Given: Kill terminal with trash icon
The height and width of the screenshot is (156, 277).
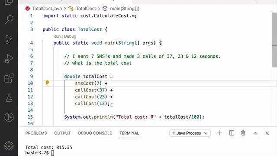Looking at the screenshot, I should click(243, 133).
